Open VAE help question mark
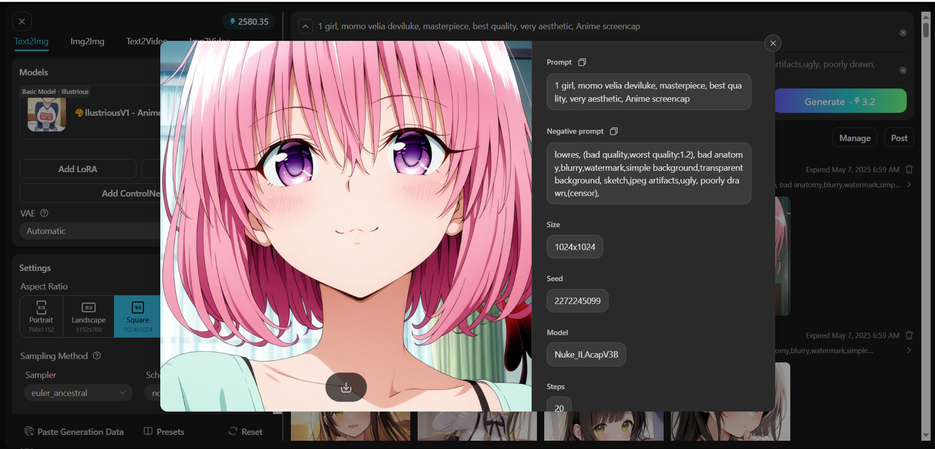This screenshot has width=935, height=449. 44,213
